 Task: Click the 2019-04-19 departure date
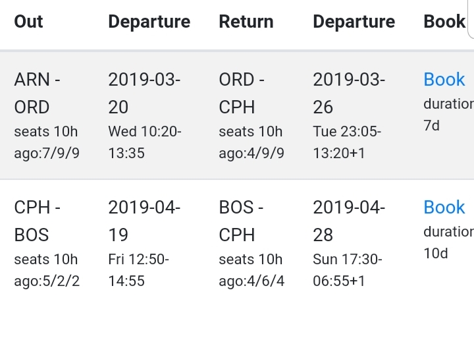pyautogui.click(x=144, y=221)
